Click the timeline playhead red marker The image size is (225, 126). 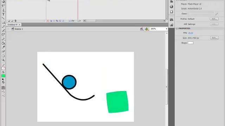click(78, 10)
